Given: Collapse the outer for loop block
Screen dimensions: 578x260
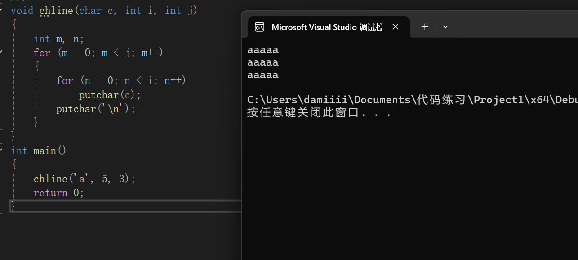Looking at the screenshot, I should pos(1,53).
